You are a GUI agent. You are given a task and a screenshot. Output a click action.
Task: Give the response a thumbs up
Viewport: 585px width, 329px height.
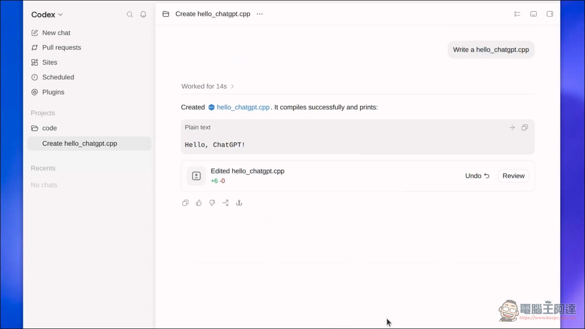[x=198, y=203]
